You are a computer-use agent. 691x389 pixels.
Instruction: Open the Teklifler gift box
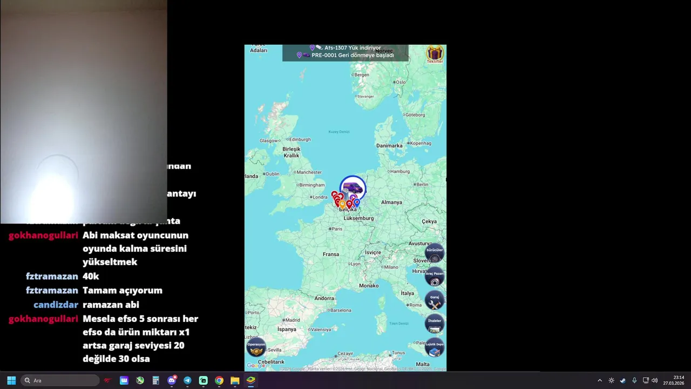pos(435,54)
